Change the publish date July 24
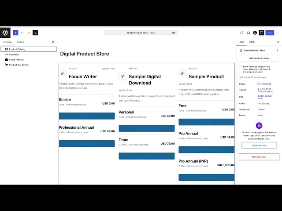 pos(265,90)
